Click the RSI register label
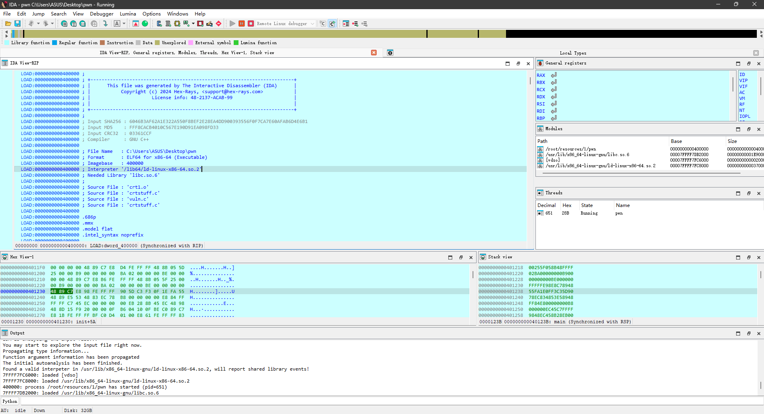764x414 pixels. coord(541,104)
